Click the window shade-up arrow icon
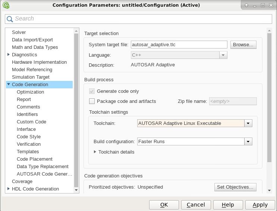 [246, 5]
